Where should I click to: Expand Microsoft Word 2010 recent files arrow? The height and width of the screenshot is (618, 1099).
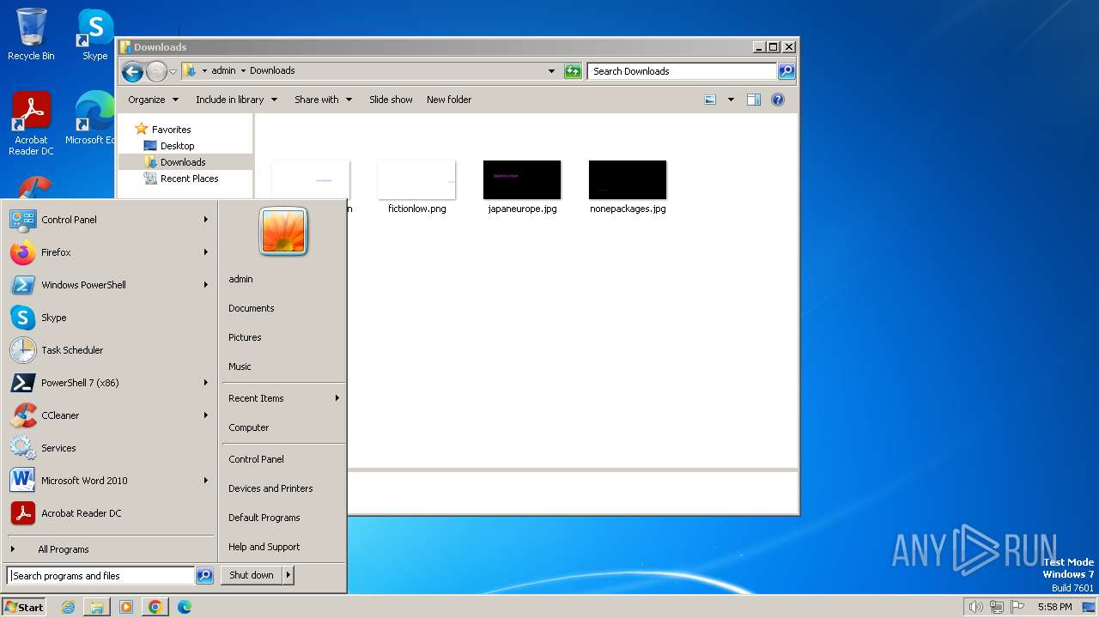tap(206, 481)
